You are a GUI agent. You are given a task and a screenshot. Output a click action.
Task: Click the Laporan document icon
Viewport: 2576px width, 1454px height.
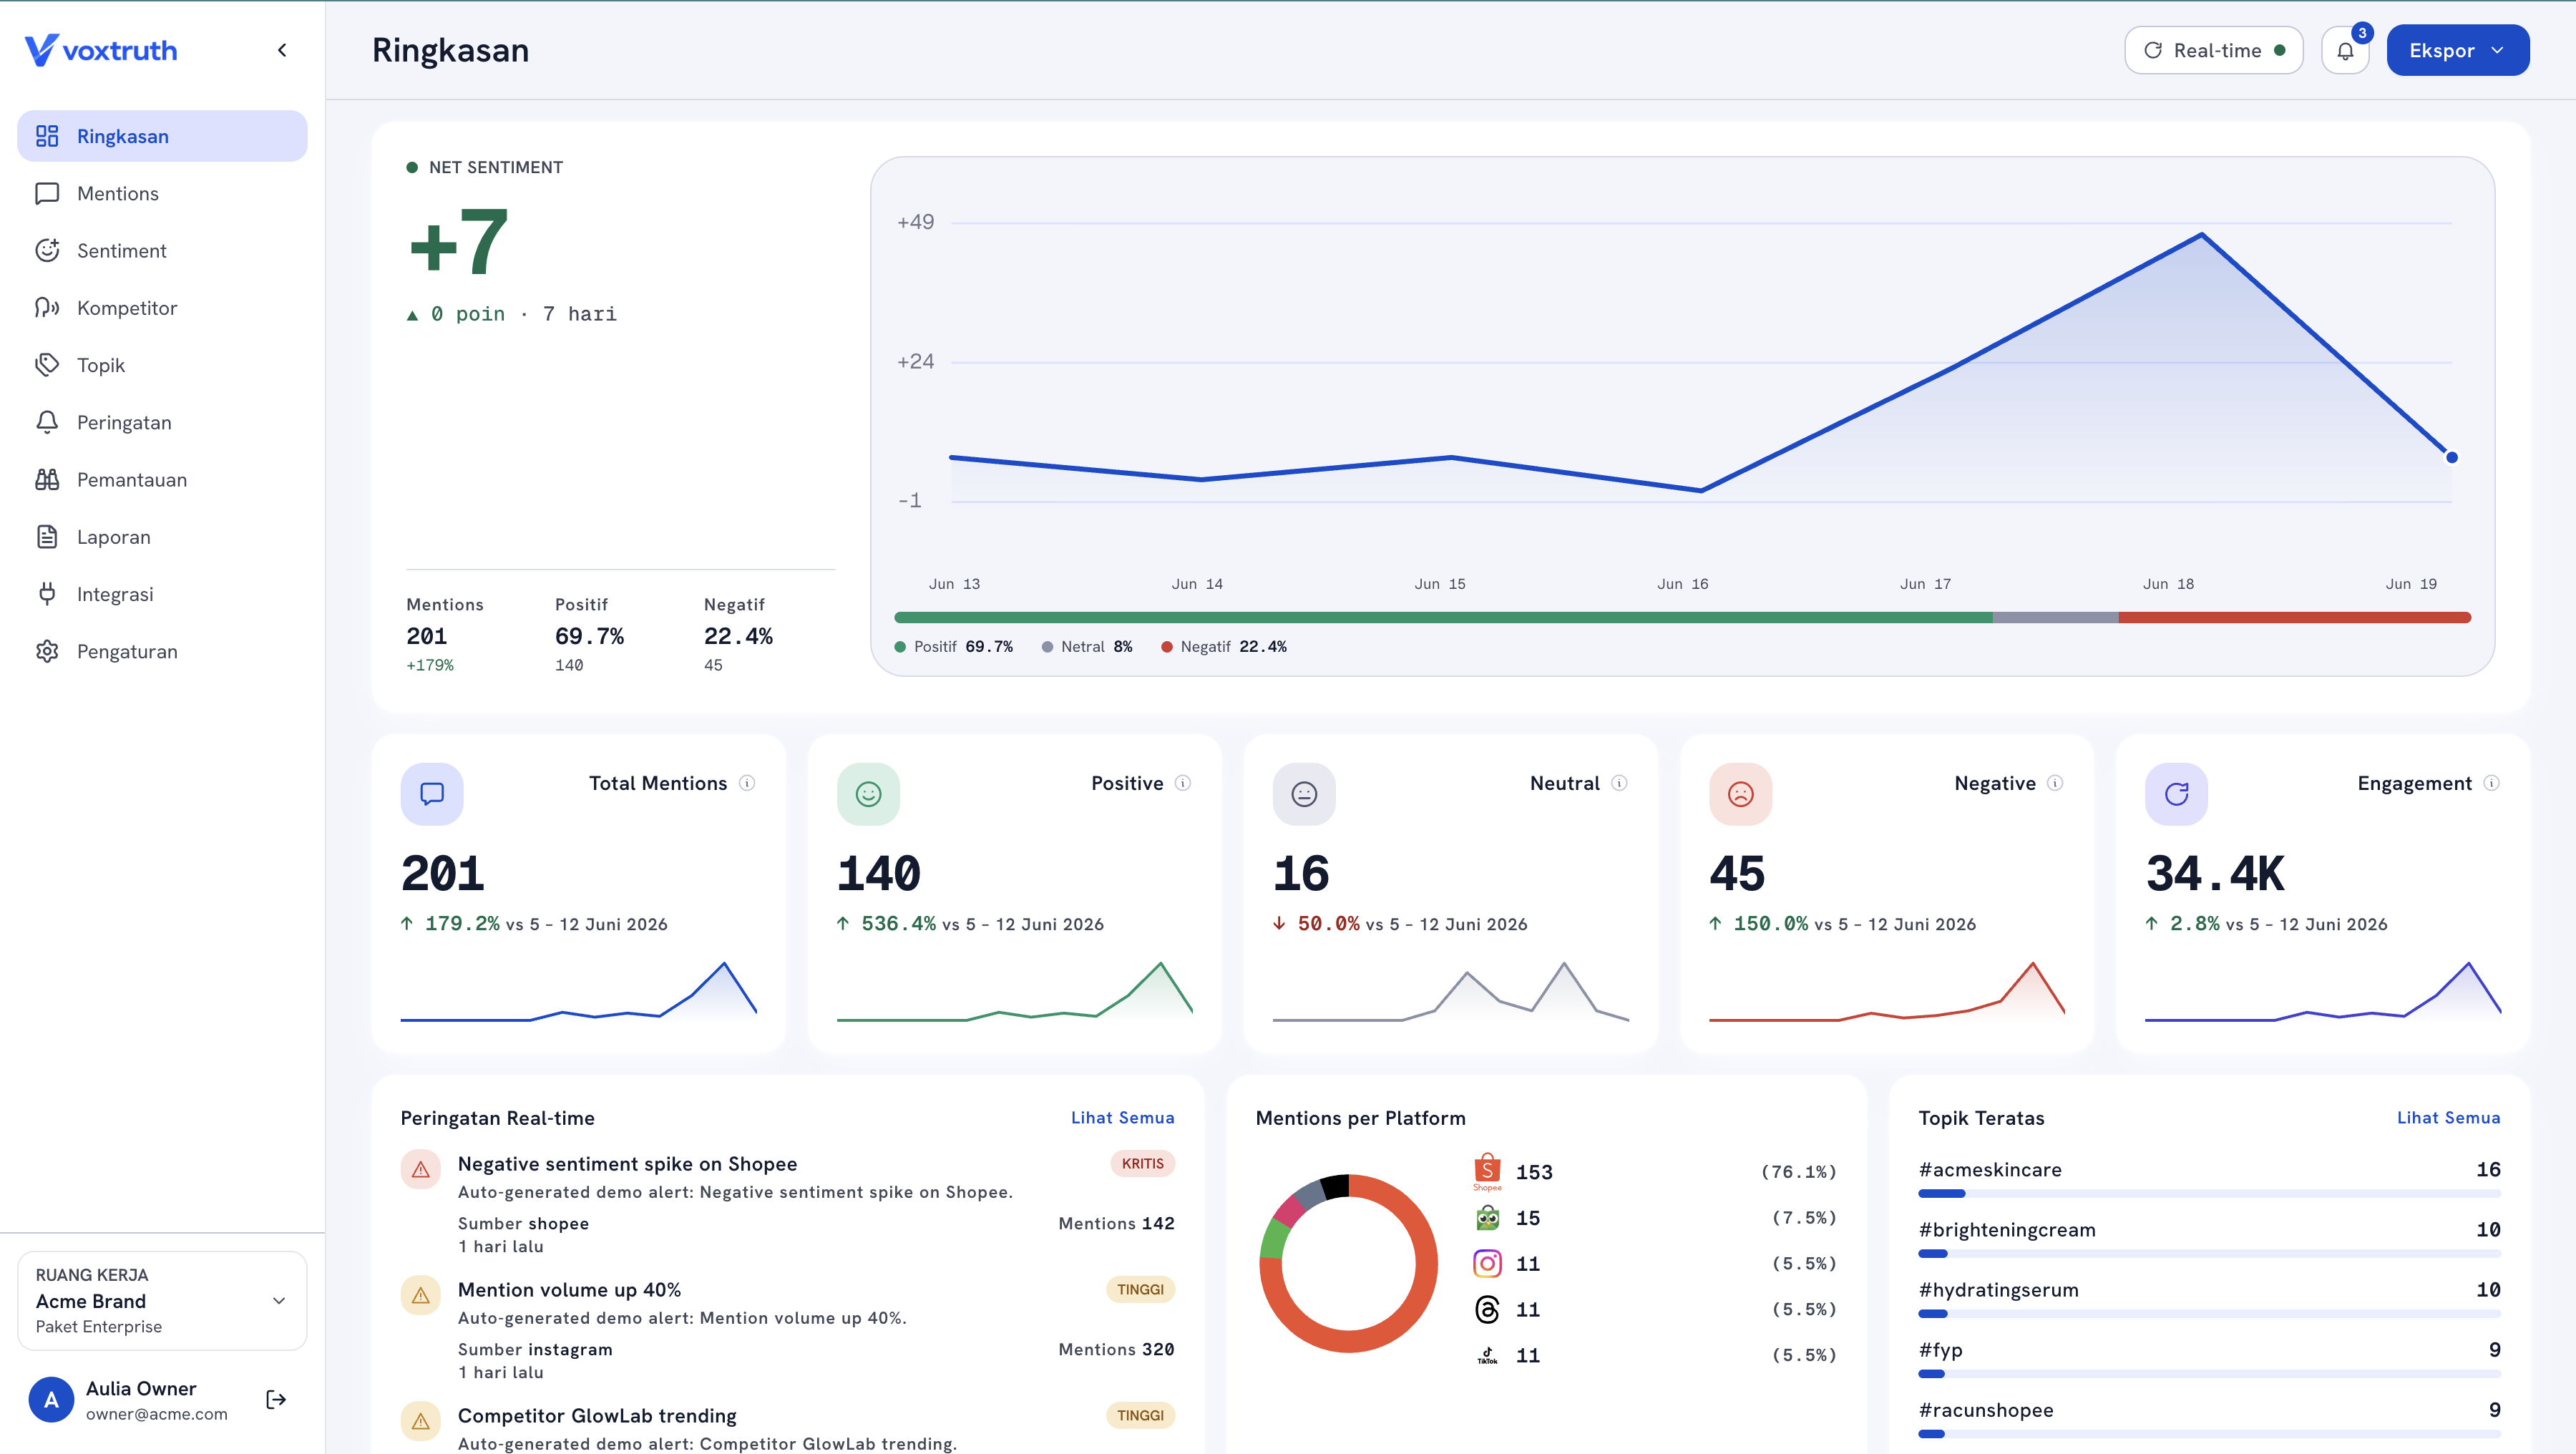[x=47, y=537]
